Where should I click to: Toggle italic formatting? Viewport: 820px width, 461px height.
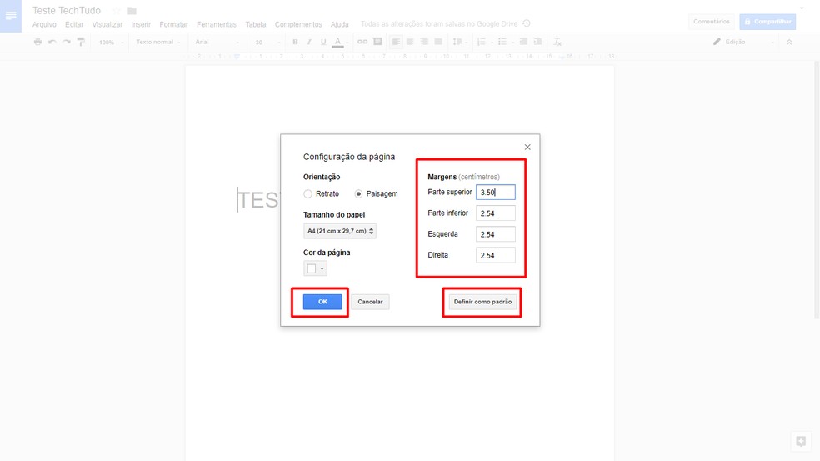pos(309,42)
